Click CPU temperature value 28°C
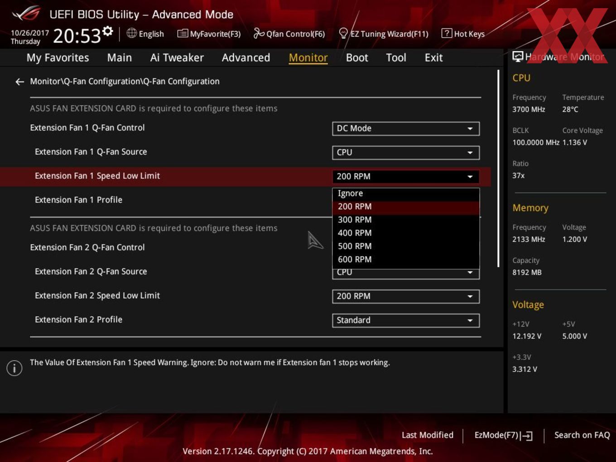616x462 pixels. [570, 109]
